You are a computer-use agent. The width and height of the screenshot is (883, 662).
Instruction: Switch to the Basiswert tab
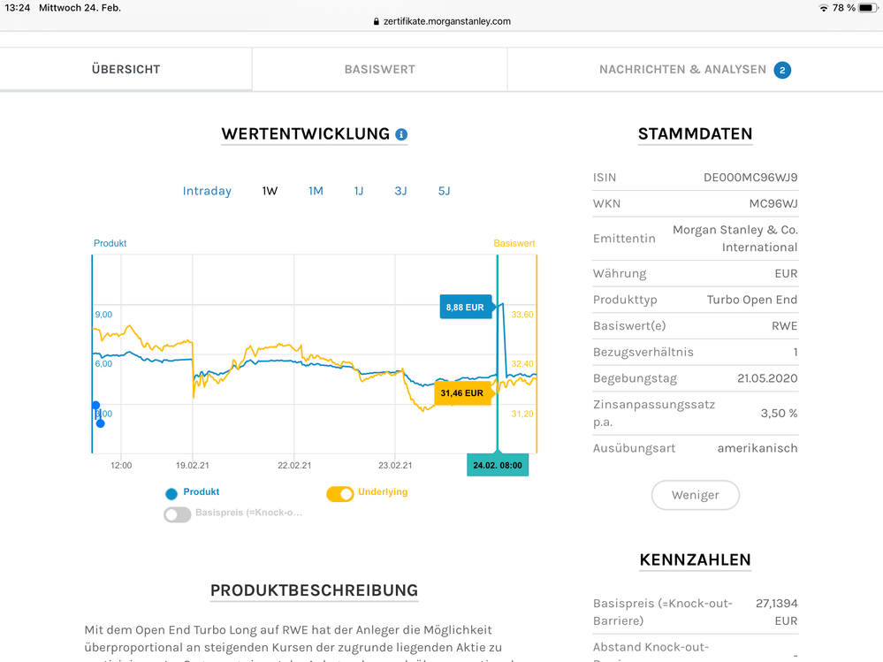[x=379, y=69]
